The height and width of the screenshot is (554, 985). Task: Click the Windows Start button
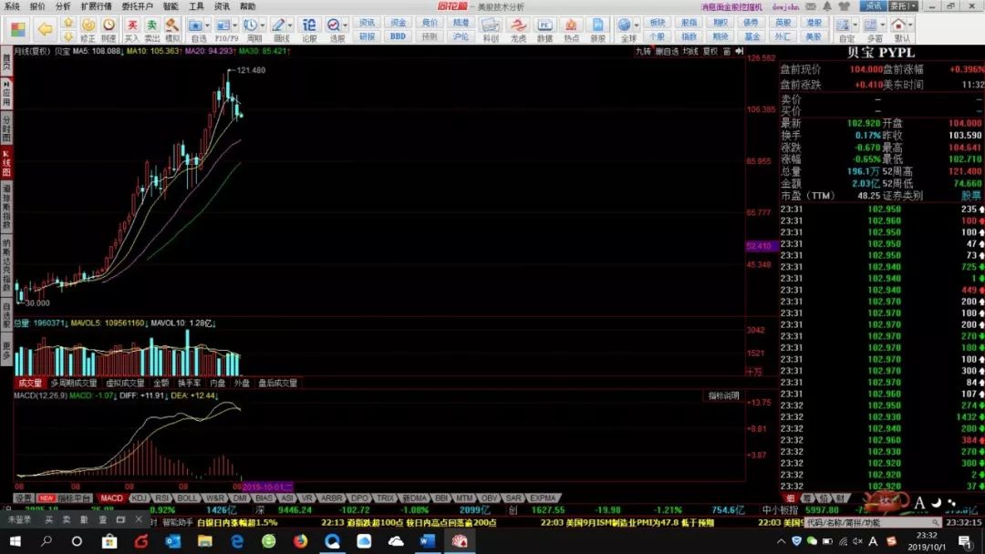pos(15,541)
